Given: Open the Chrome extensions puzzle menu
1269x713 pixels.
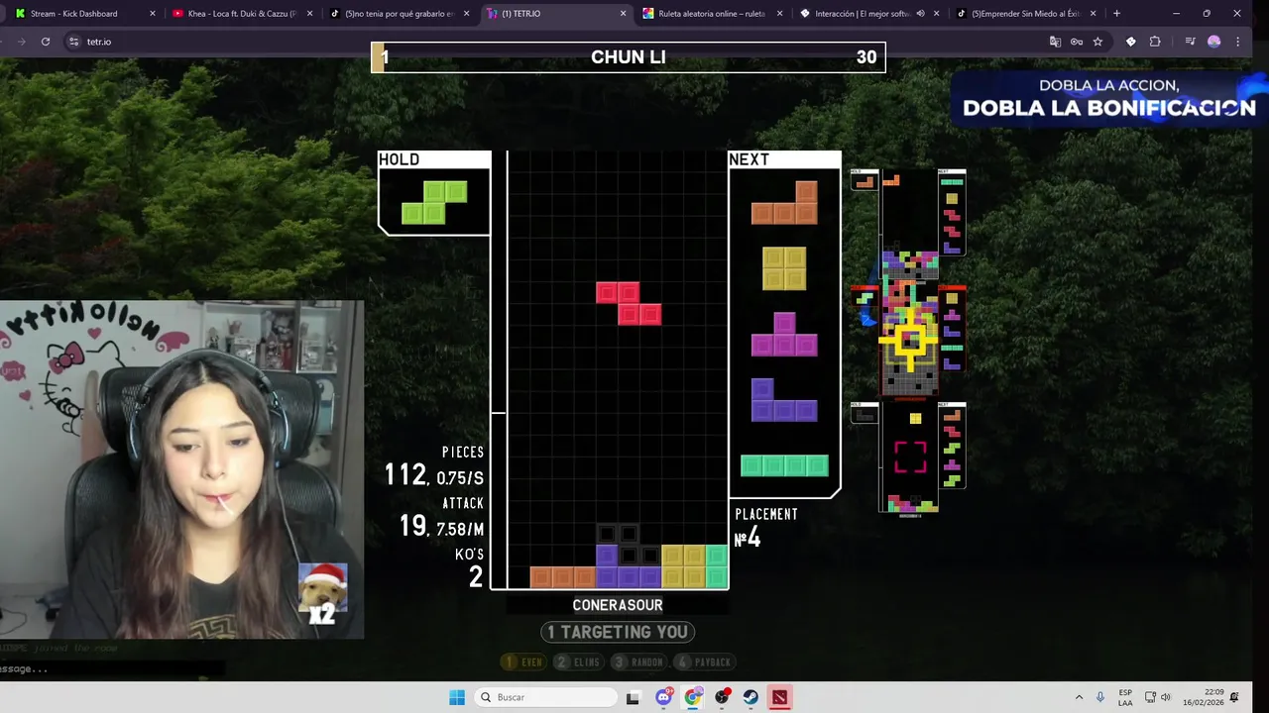Looking at the screenshot, I should pos(1155,42).
